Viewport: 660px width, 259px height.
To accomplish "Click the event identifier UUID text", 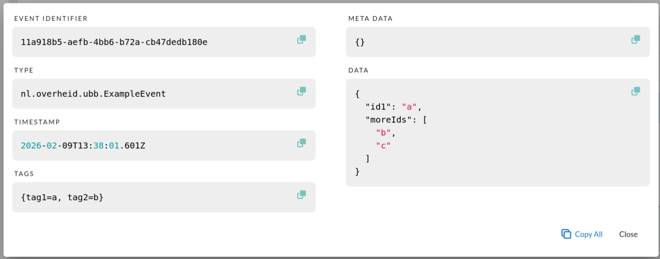I will 114,42.
